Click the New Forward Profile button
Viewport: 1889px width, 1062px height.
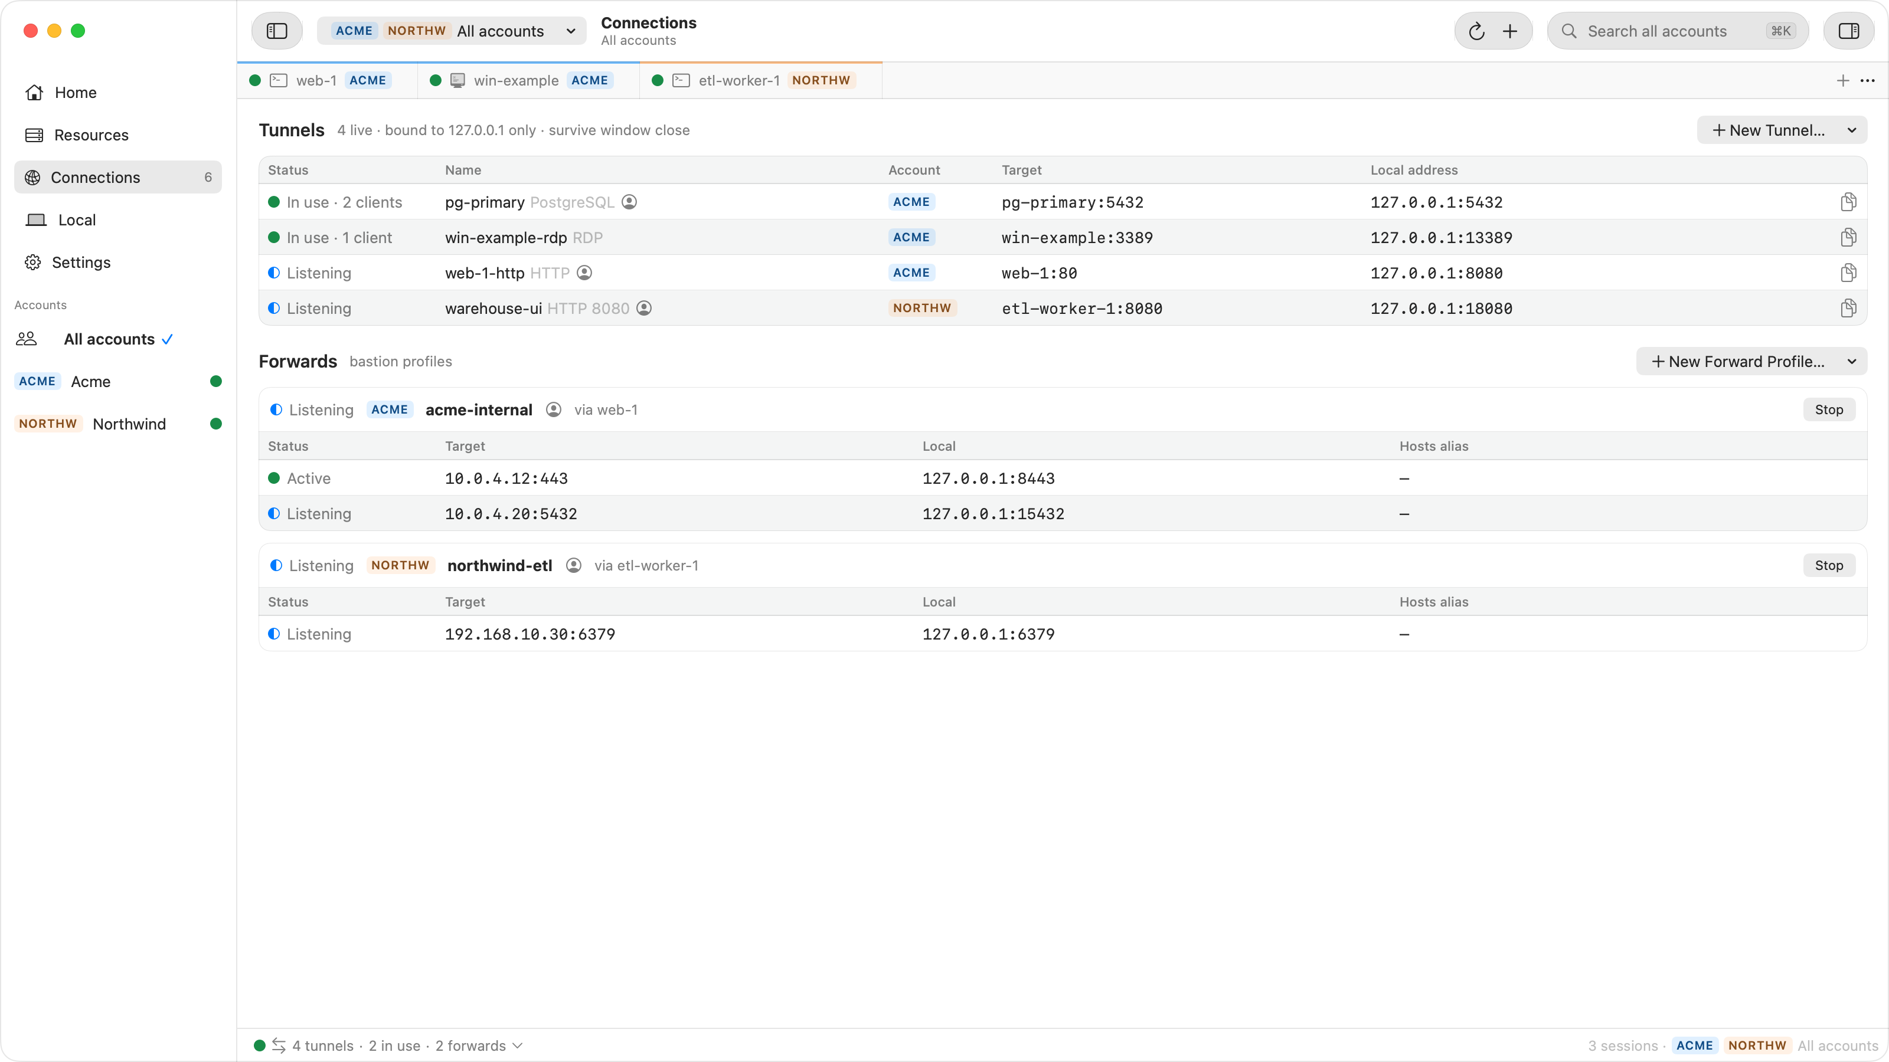(1737, 361)
